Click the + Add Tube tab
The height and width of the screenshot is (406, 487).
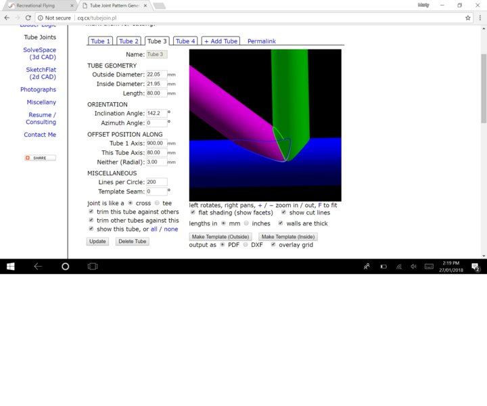221,41
